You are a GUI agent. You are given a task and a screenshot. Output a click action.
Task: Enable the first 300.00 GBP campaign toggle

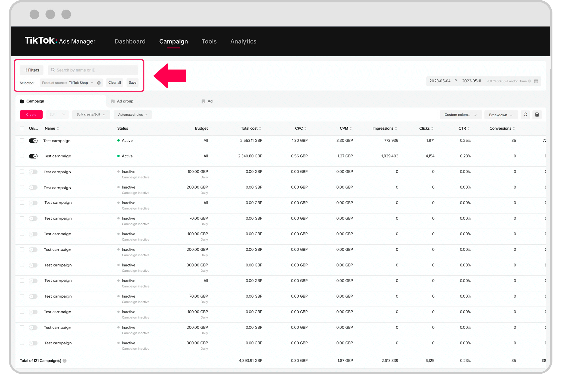click(33, 265)
